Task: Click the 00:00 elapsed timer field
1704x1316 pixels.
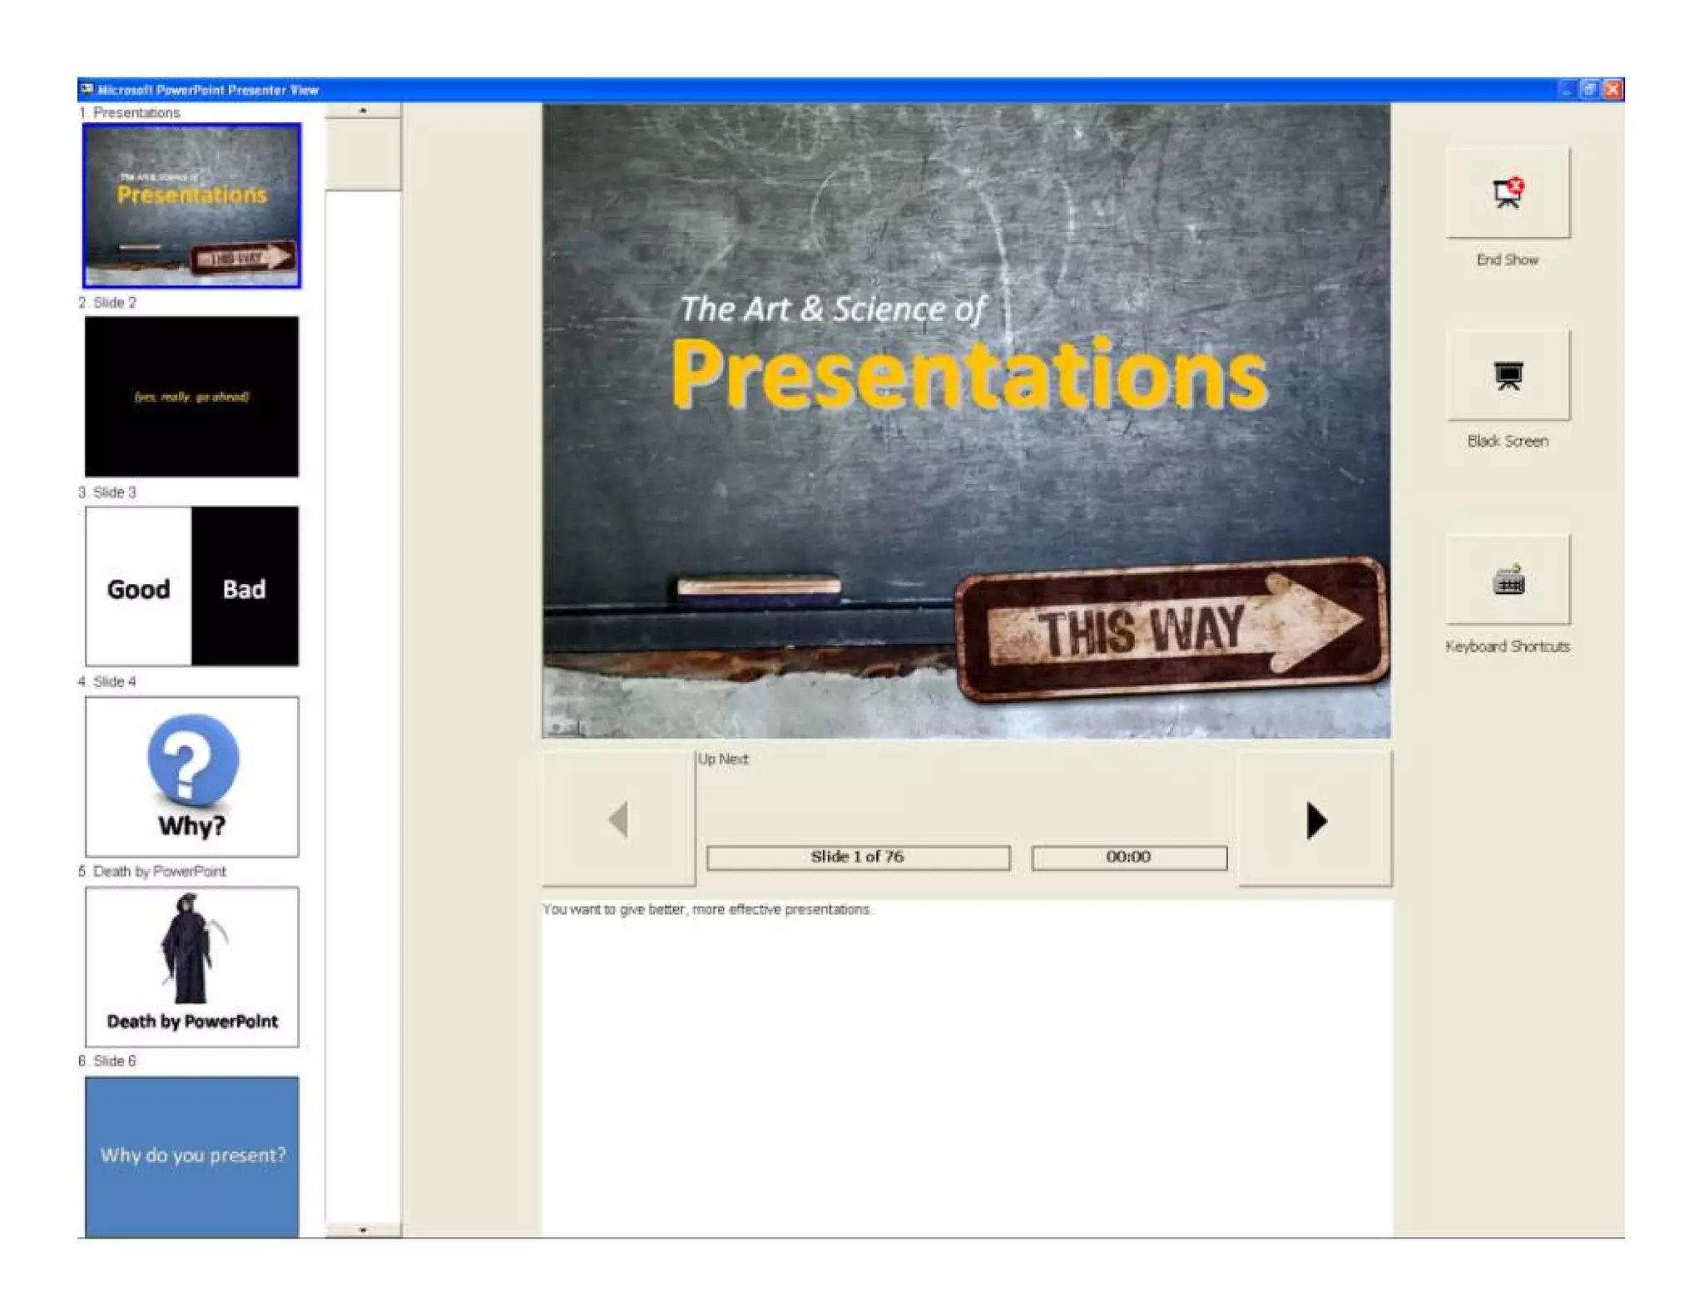Action: click(1129, 858)
